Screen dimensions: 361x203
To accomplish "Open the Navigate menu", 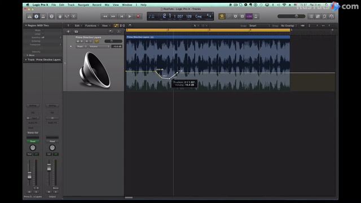I will pyautogui.click(x=83, y=5).
